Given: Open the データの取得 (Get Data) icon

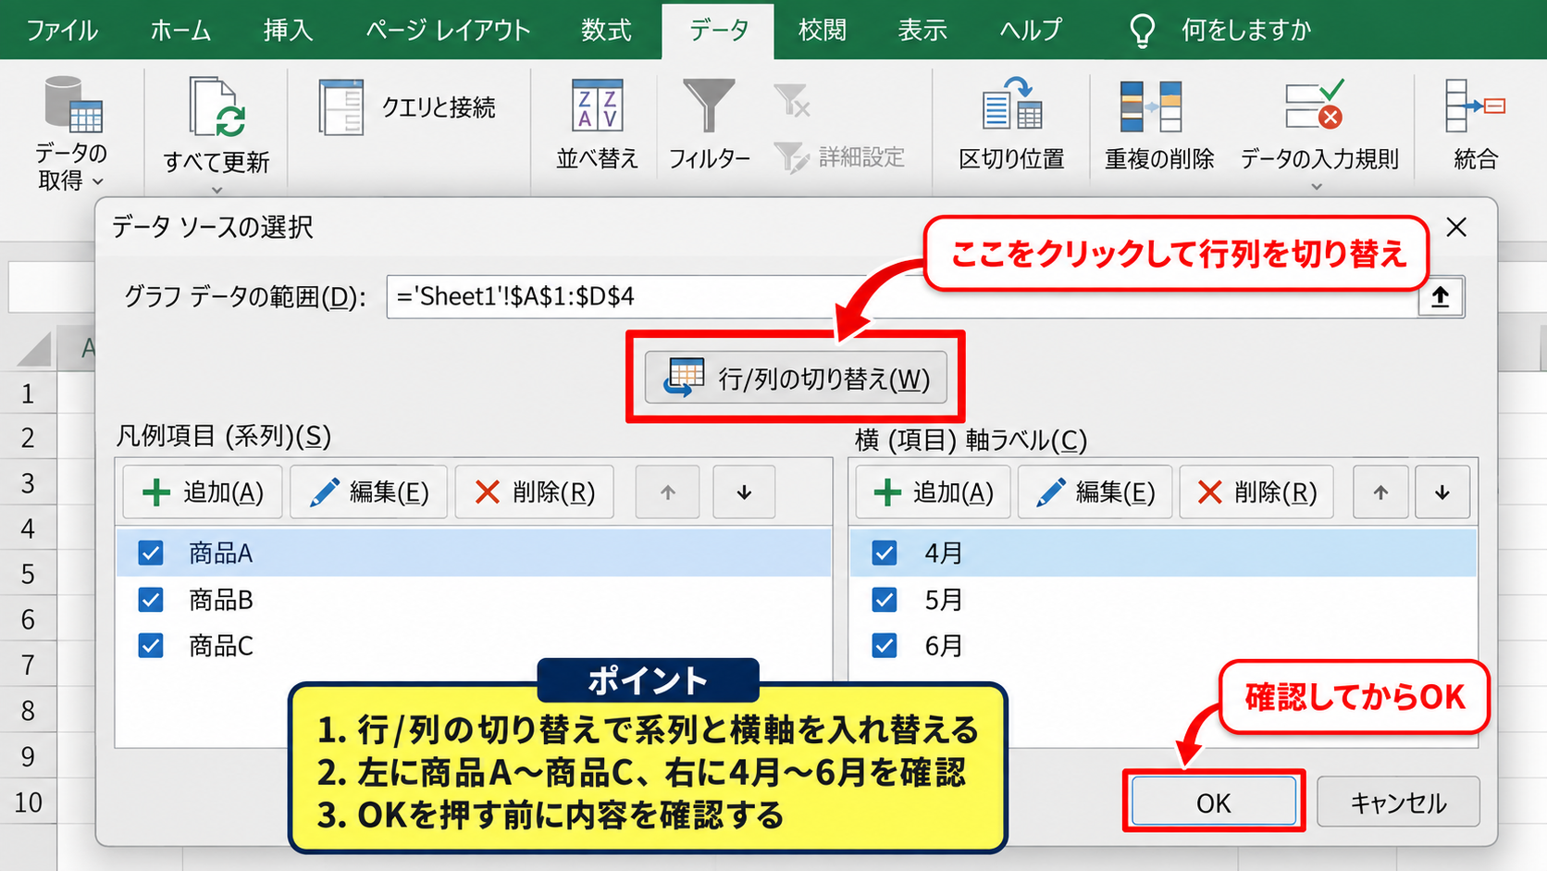Looking at the screenshot, I should click(x=72, y=104).
